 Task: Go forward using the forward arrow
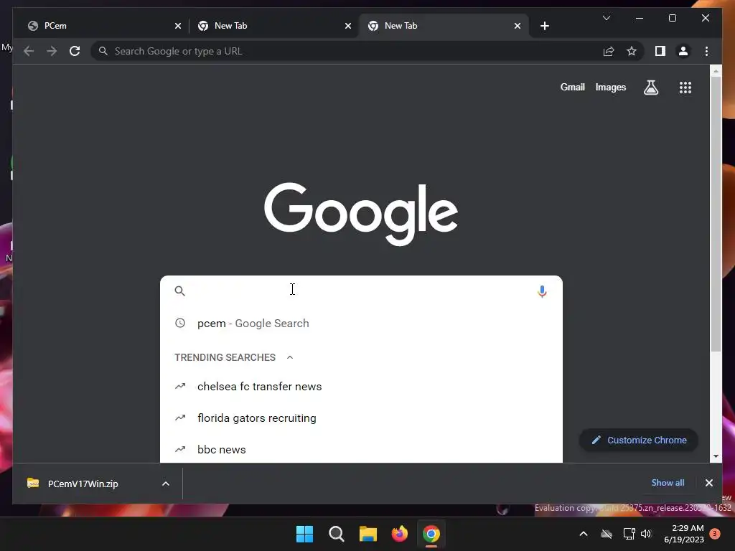(x=52, y=51)
